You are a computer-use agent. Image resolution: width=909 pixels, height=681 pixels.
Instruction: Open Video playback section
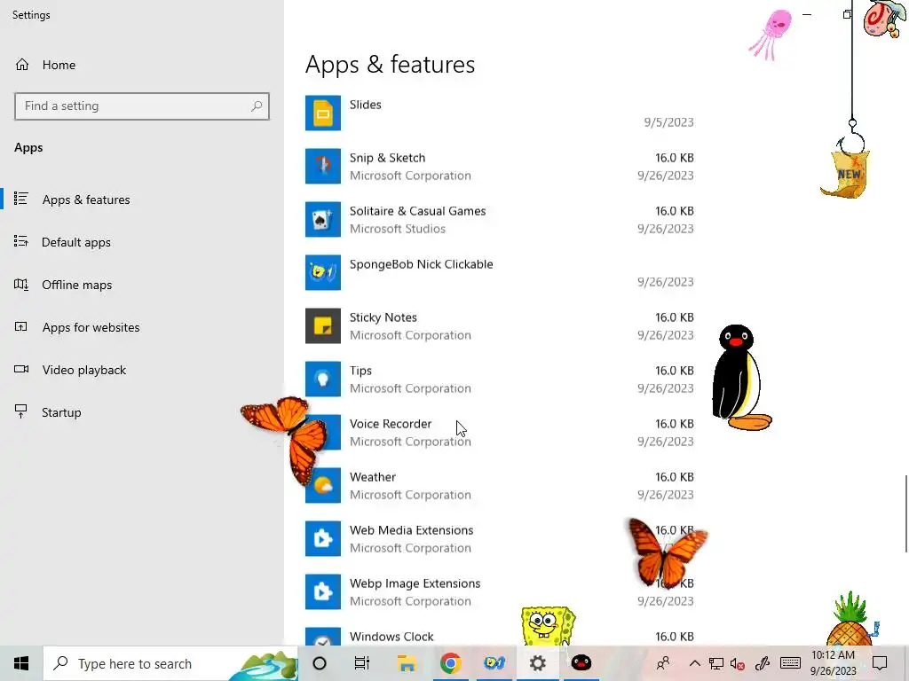pyautogui.click(x=142, y=370)
